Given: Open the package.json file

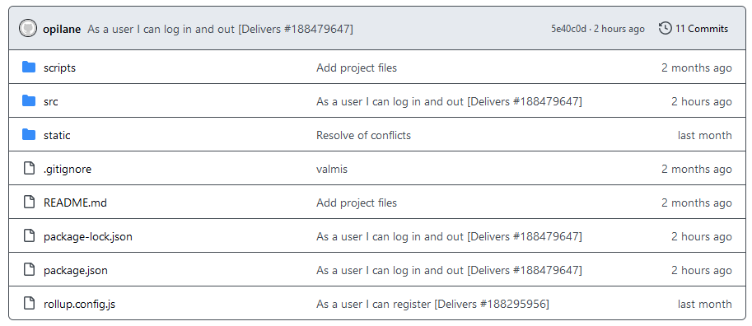Looking at the screenshot, I should pyautogui.click(x=75, y=270).
